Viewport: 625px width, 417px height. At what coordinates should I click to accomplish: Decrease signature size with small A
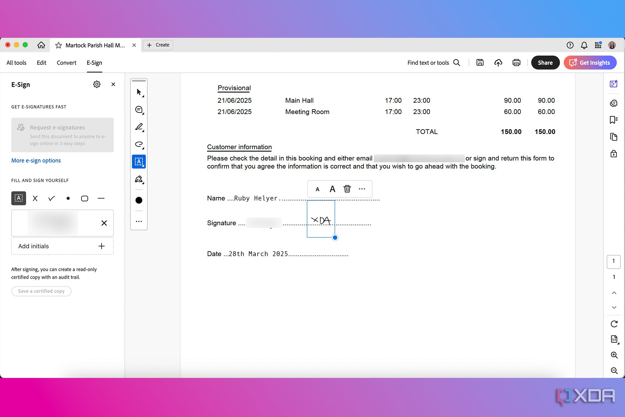coord(318,189)
